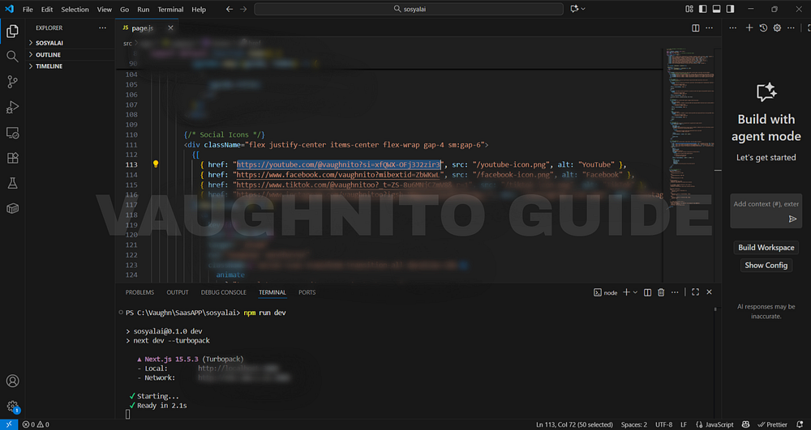Click the Ln 113, Col 72 indicator
The image size is (811, 430).
pos(574,424)
